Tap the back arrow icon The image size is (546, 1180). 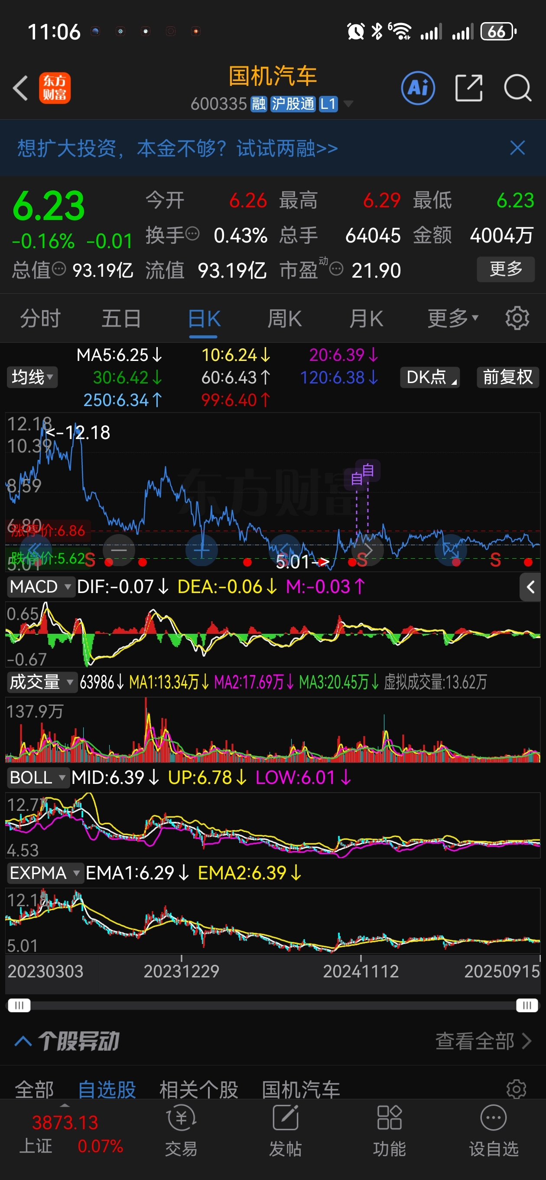[x=21, y=88]
